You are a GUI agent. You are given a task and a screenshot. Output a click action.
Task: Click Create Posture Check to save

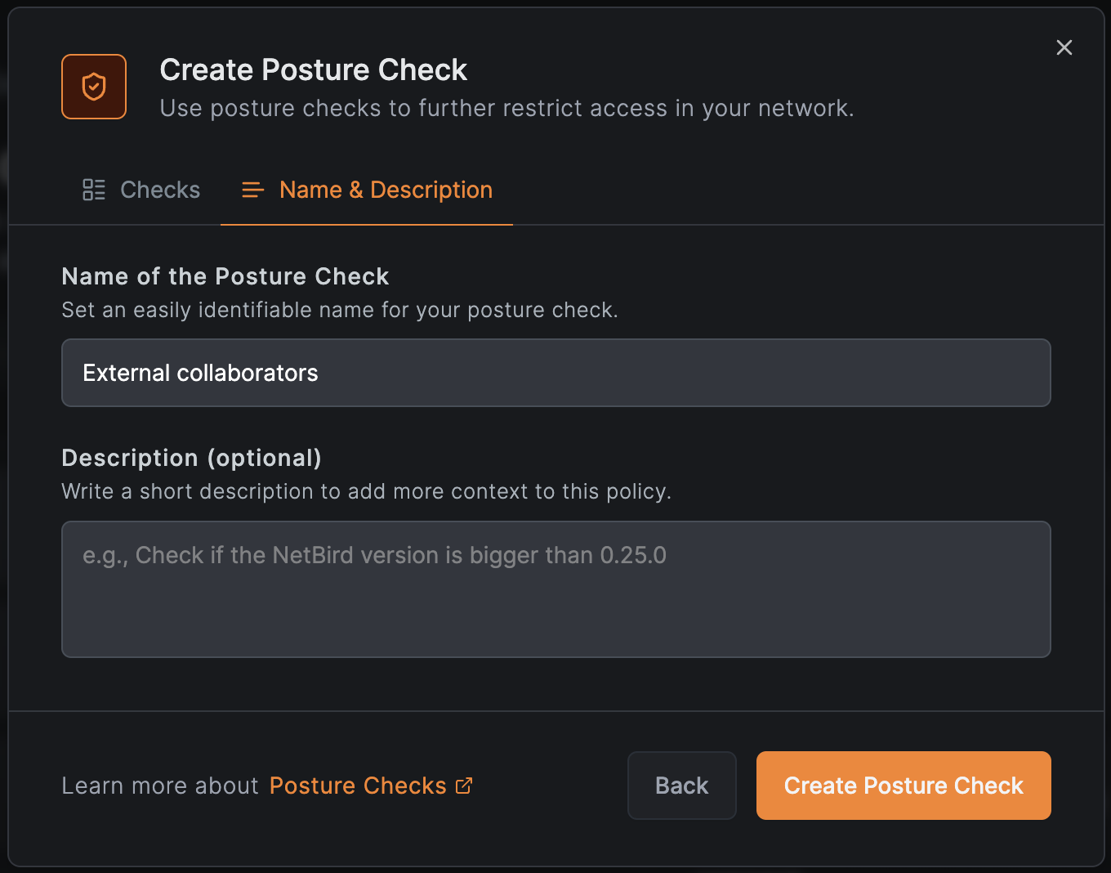point(903,786)
